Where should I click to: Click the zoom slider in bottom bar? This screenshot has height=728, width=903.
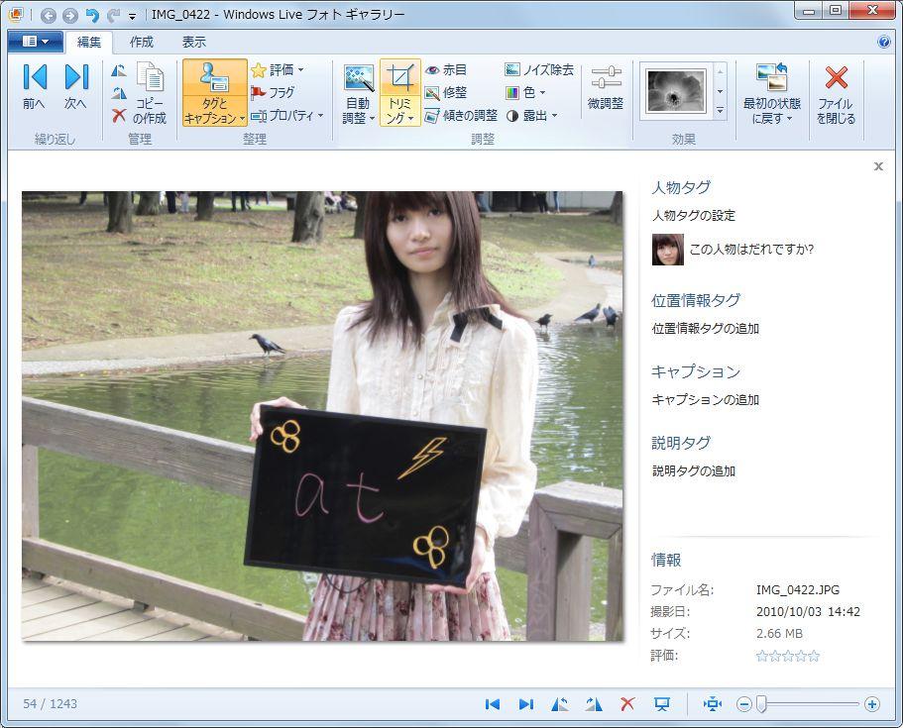(761, 704)
